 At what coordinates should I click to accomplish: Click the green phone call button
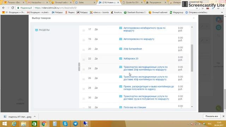[x=219, y=108]
